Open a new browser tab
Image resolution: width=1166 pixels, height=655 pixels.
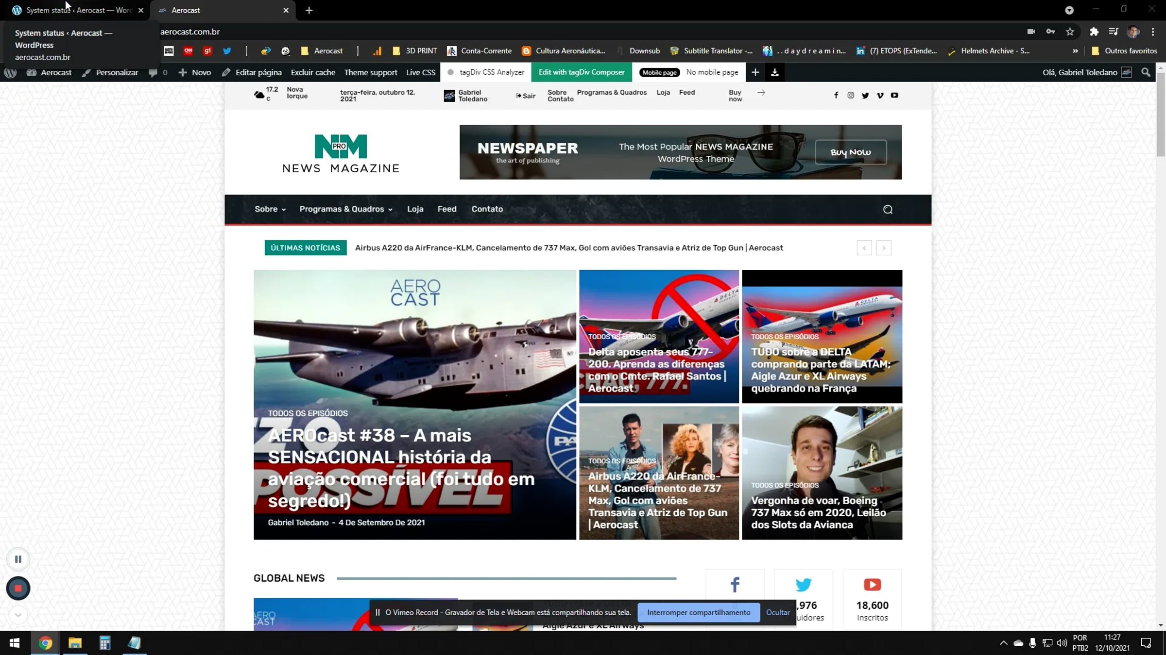pos(309,10)
